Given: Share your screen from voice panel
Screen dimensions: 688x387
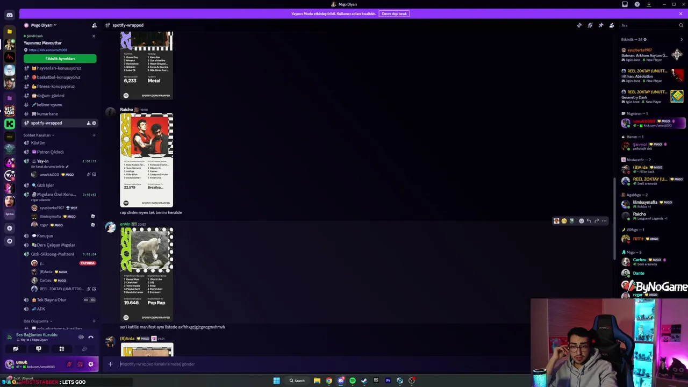Looking at the screenshot, I should tap(39, 349).
